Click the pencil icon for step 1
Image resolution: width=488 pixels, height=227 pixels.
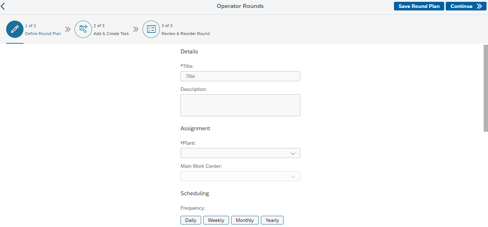[x=15, y=29]
